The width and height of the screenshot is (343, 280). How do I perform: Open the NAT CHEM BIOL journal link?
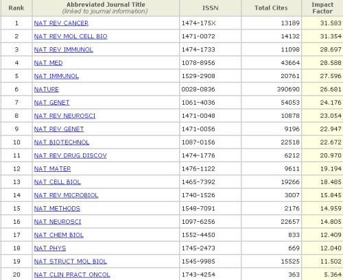point(59,235)
